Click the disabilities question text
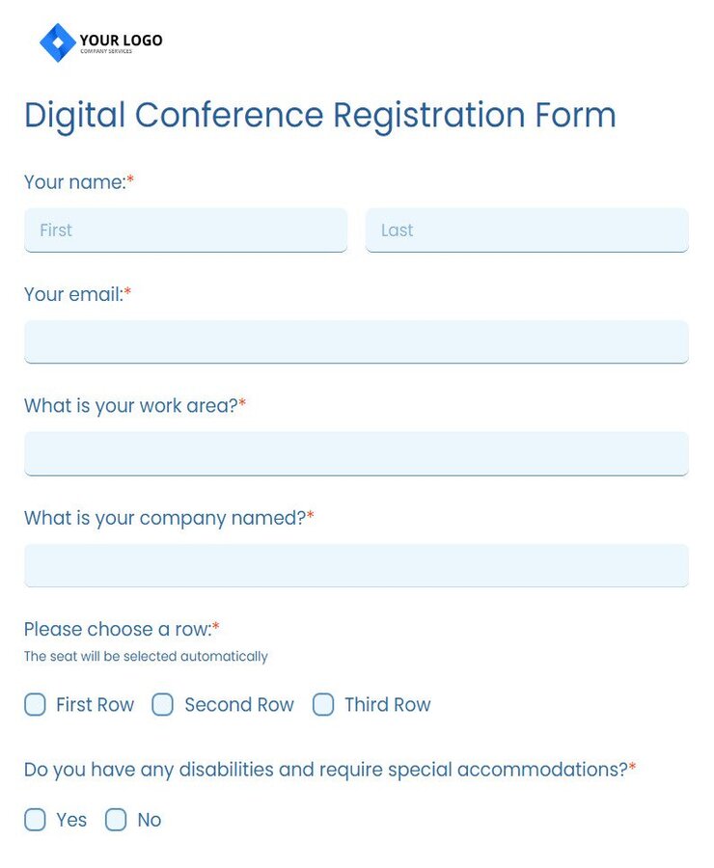This screenshot has width=714, height=868. [323, 770]
